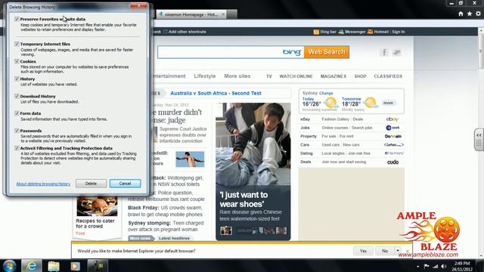Click the network signal tray icon
Viewport: 484px width, 272px height.
[435, 266]
